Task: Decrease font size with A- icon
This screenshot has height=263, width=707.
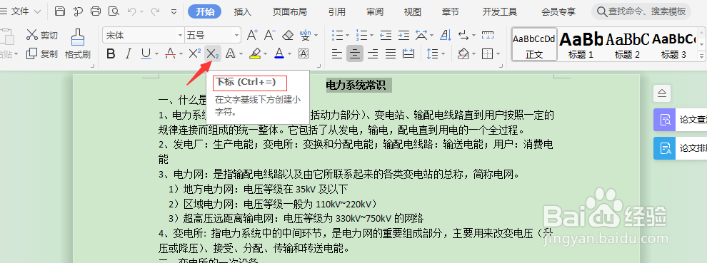Action: (x=270, y=35)
